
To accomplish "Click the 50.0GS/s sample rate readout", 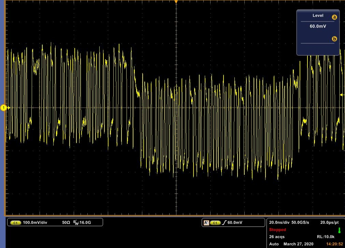I will pos(300,222).
